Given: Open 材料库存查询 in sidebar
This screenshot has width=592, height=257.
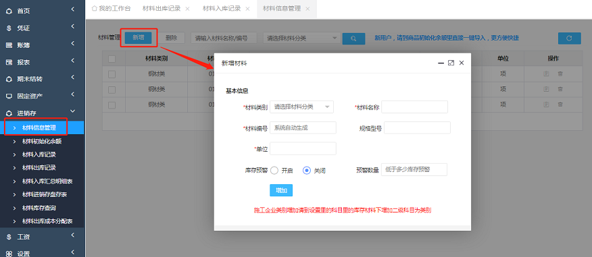Looking at the screenshot, I should [x=39, y=208].
